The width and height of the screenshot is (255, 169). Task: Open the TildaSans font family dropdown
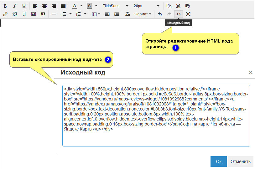coord(115,6)
